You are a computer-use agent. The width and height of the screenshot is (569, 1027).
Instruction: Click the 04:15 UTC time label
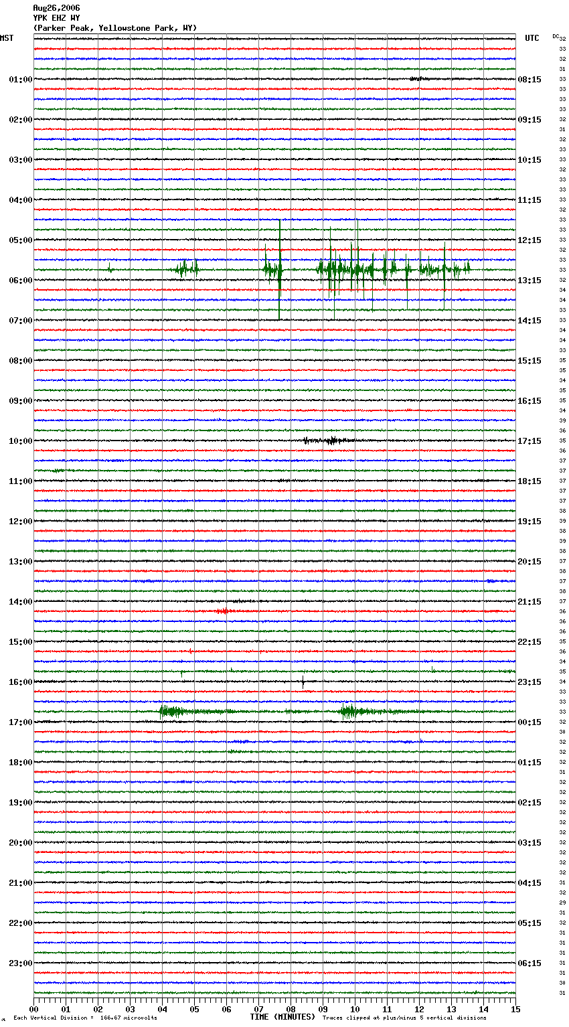(530, 883)
